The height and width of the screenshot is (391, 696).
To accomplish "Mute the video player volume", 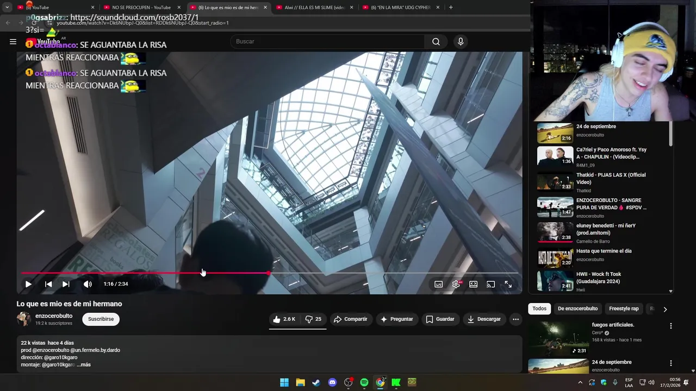I will [88, 284].
